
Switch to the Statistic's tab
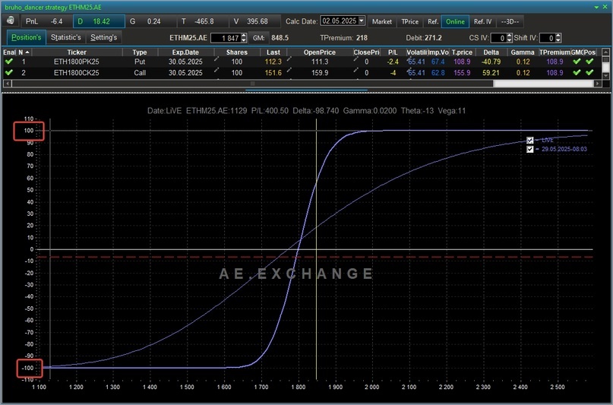[65, 37]
